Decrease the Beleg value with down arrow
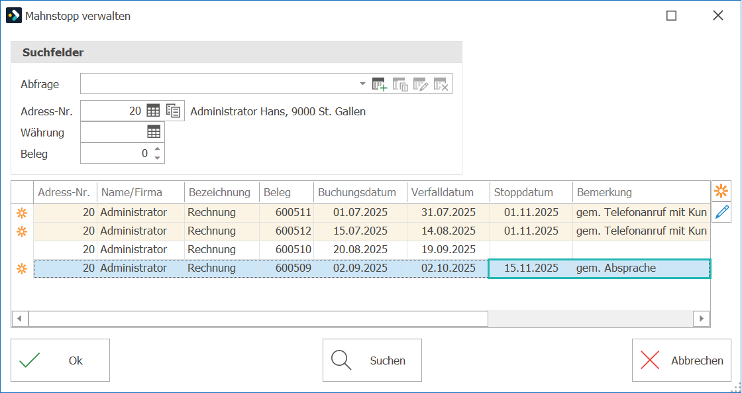The image size is (742, 393). tap(158, 158)
